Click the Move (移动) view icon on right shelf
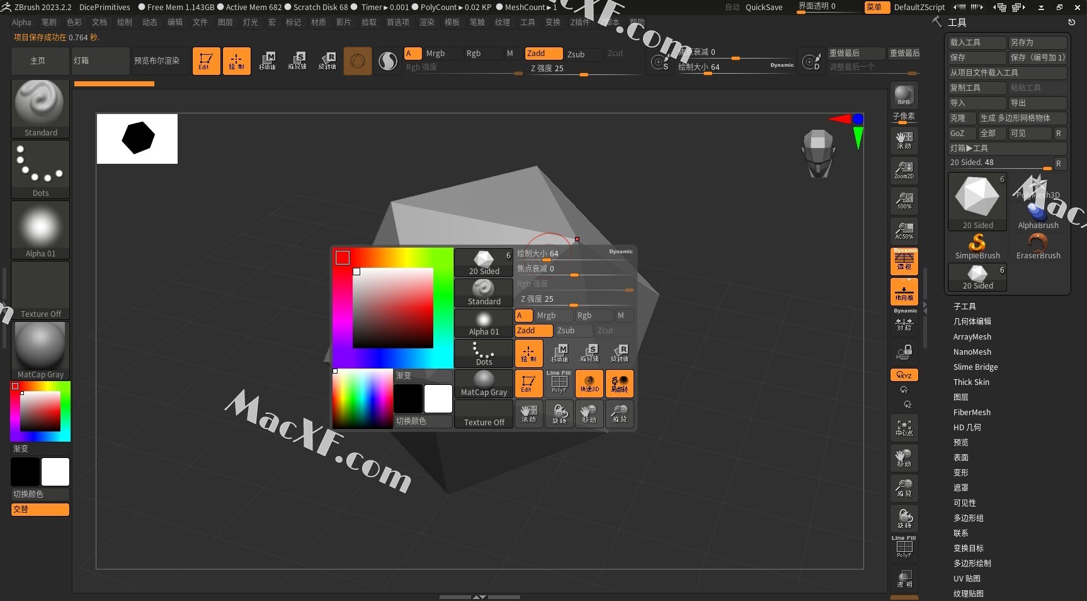The height and width of the screenshot is (601, 1087). point(904,459)
